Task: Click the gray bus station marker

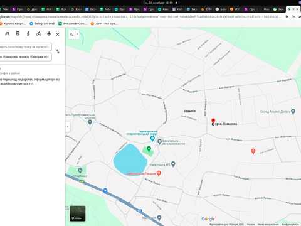Action: pyautogui.click(x=159, y=142)
